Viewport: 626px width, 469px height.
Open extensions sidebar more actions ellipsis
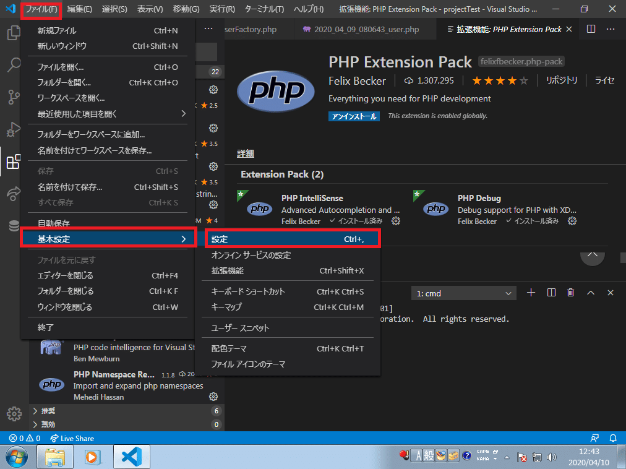point(208,28)
